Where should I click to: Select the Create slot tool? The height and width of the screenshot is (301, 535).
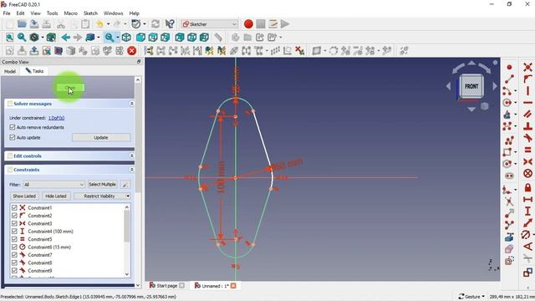(509, 176)
